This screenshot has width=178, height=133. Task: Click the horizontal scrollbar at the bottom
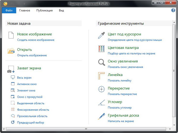tap(86, 129)
